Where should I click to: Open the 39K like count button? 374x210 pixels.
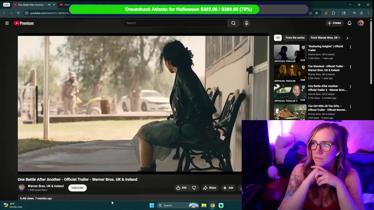pos(181,188)
